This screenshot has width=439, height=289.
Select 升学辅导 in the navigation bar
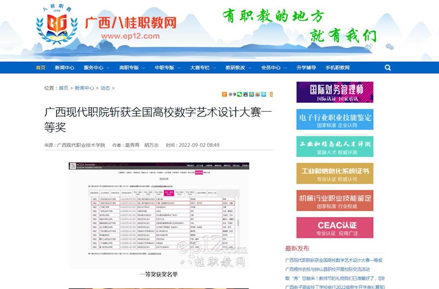[306, 68]
